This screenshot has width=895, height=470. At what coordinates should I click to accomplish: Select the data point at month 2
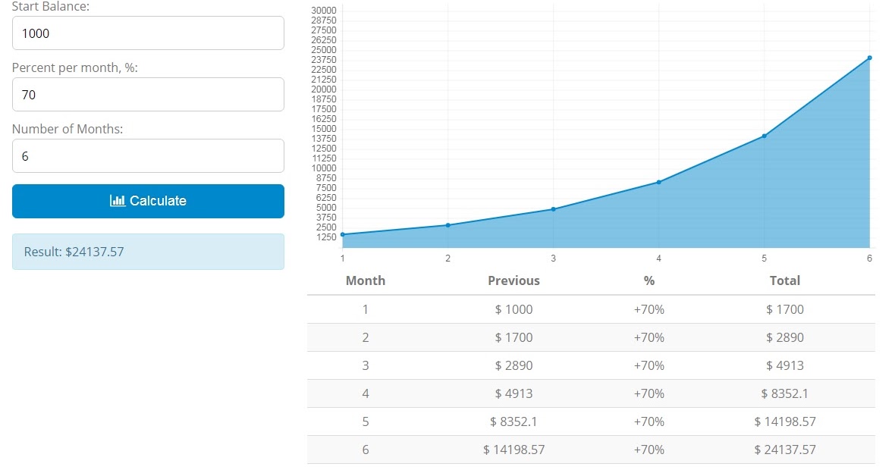(447, 225)
